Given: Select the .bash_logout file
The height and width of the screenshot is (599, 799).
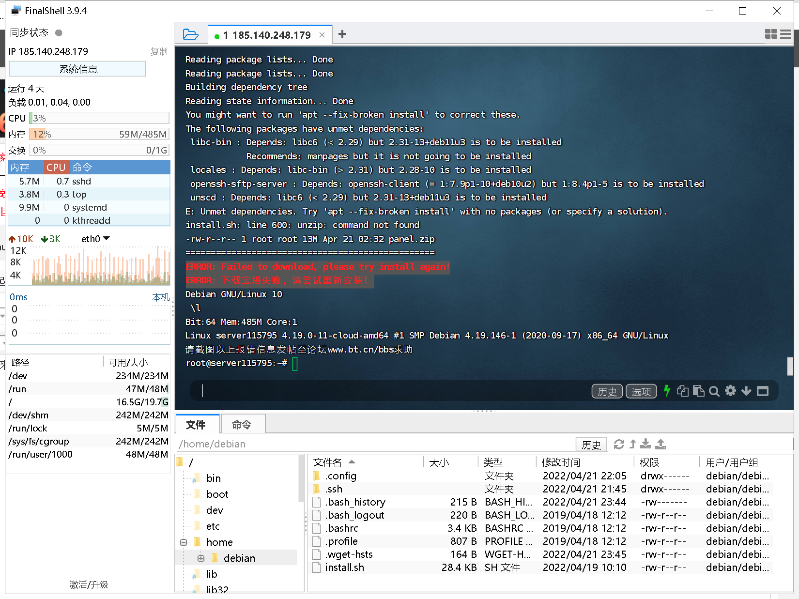Looking at the screenshot, I should (540, 515).
